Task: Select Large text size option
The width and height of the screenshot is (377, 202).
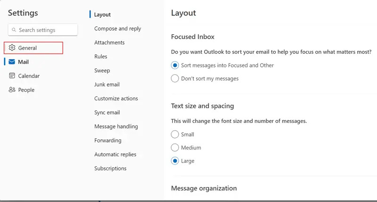Action: (x=175, y=161)
